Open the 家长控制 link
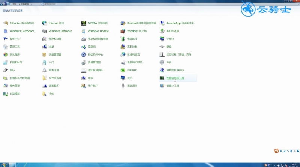Screen dimensions: 300x167 (132, 47)
